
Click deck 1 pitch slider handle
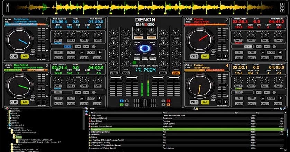(x=42, y=39)
